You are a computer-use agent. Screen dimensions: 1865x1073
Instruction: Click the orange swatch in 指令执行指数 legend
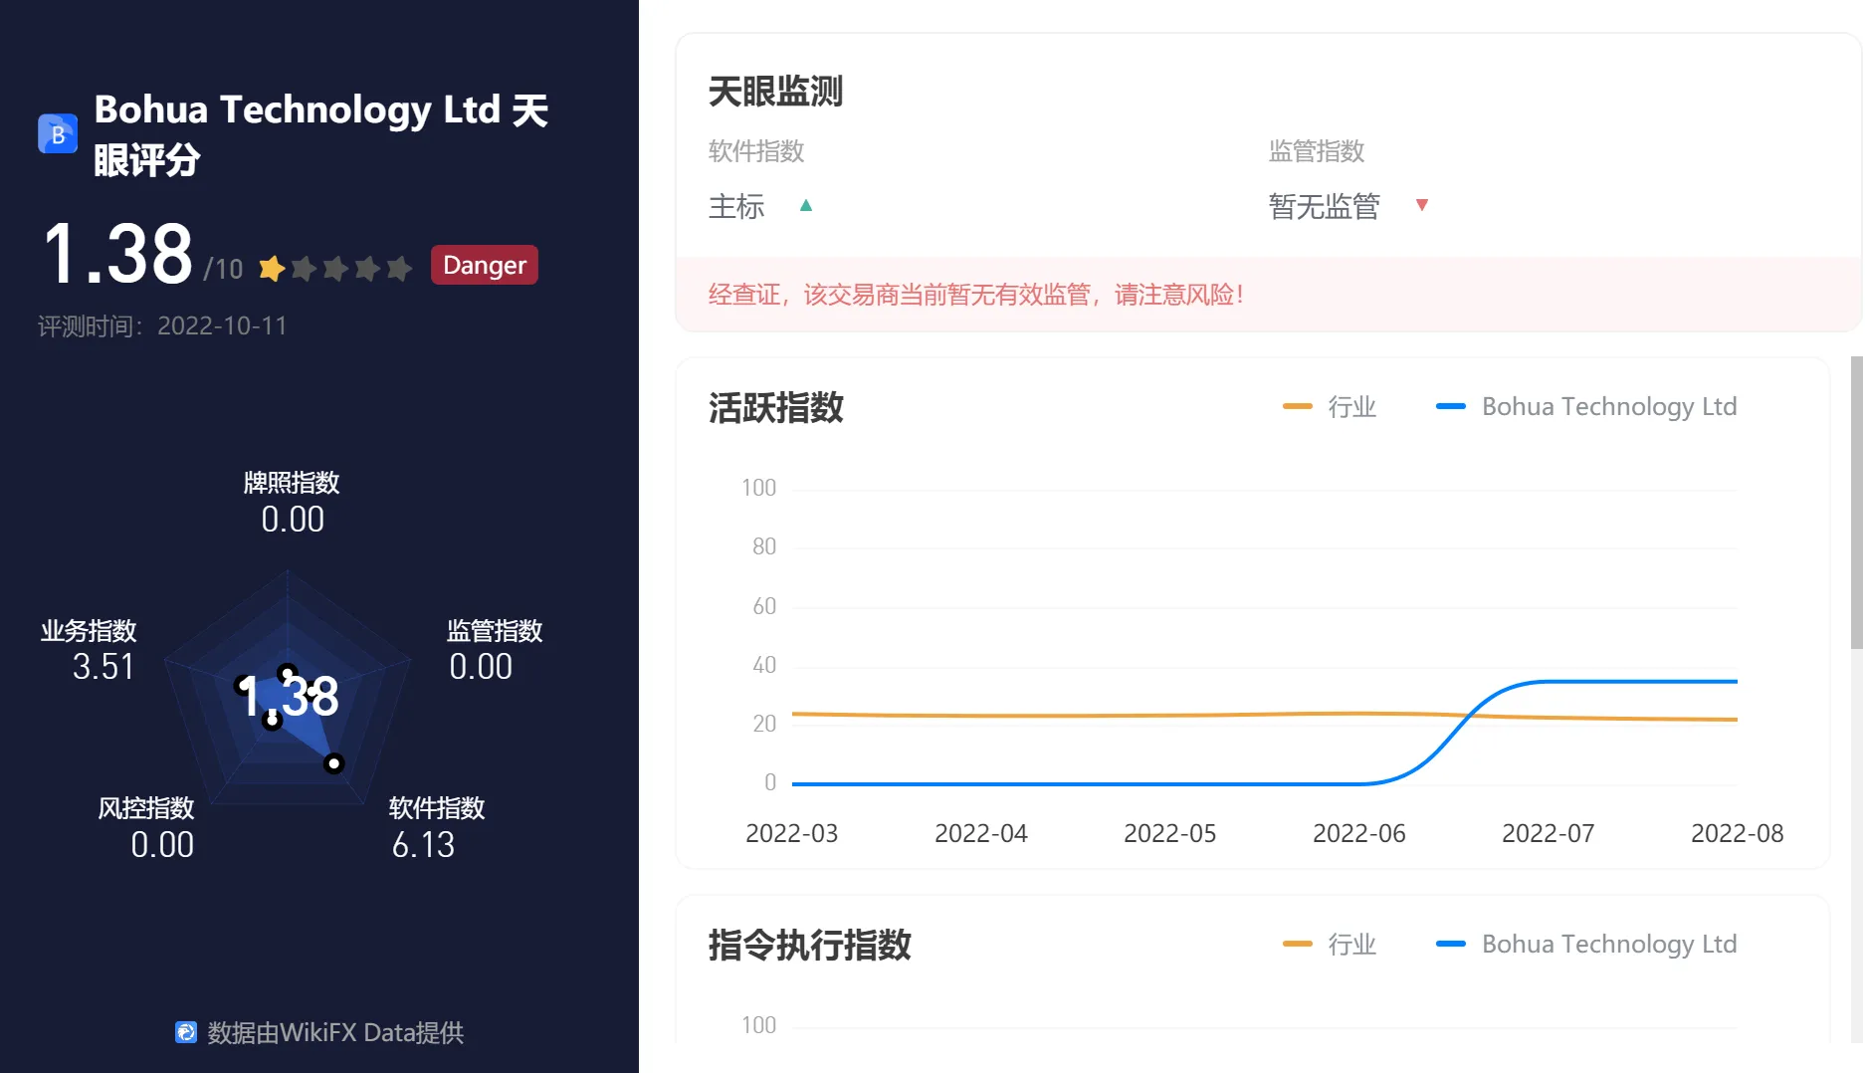[x=1298, y=944]
